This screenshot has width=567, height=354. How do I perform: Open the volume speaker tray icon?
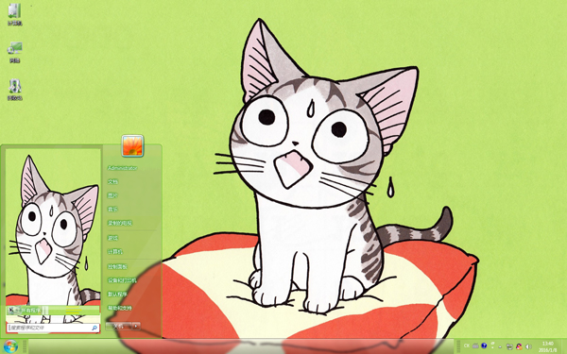click(x=528, y=346)
